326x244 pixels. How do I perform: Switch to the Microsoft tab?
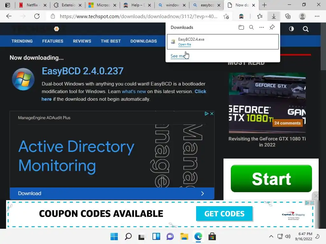pyautogui.click(x=102, y=5)
